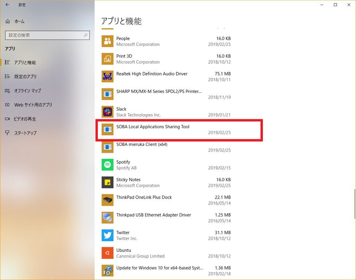The width and height of the screenshot is (356, 280).
Task: Select Update for Windows 10 entry text
Action: click(x=160, y=268)
